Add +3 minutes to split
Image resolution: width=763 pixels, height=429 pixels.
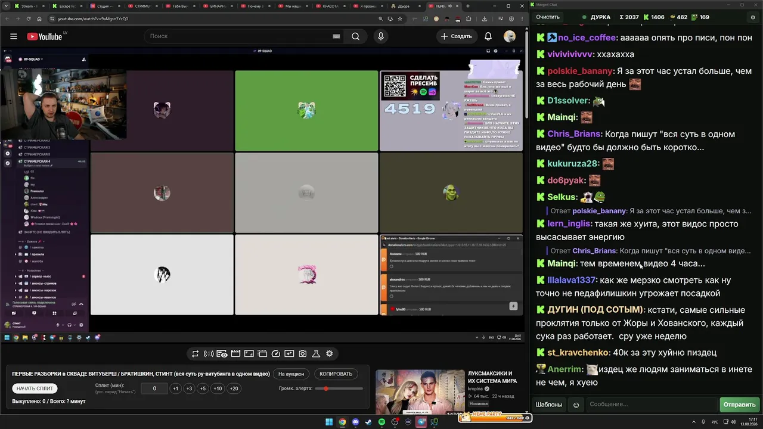coord(189,388)
